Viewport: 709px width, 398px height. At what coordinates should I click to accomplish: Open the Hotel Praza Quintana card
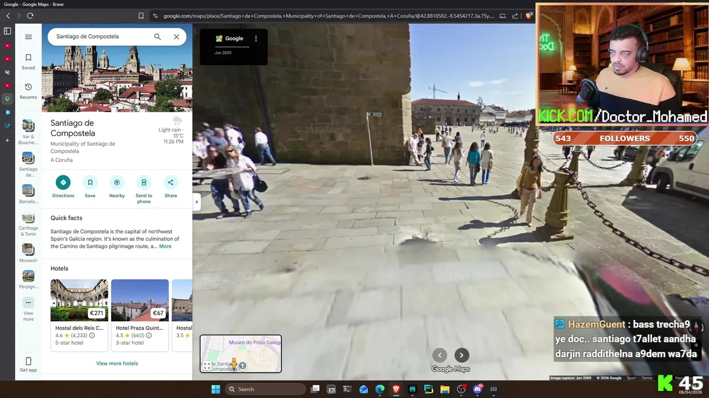click(140, 315)
